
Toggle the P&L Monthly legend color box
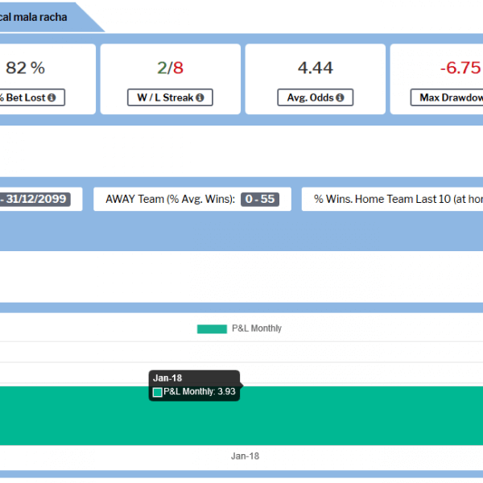click(x=212, y=328)
